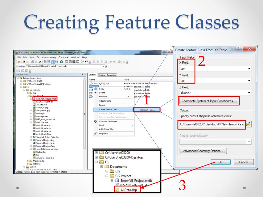Viewport: 263px width, 197px height.
Task: Switch to the Description tab
Action: (111, 75)
